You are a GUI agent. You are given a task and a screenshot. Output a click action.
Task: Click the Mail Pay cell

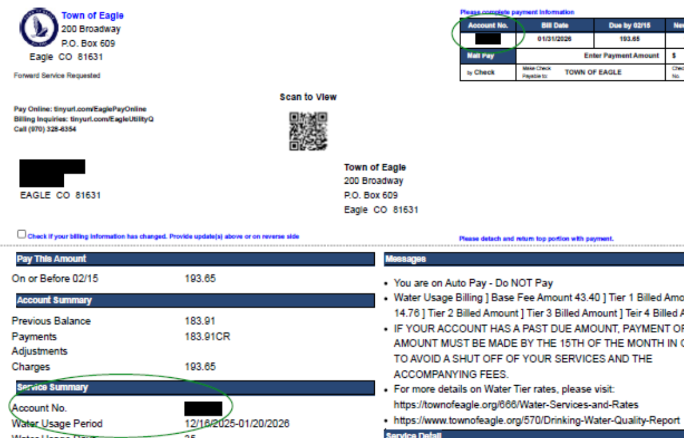coord(488,55)
